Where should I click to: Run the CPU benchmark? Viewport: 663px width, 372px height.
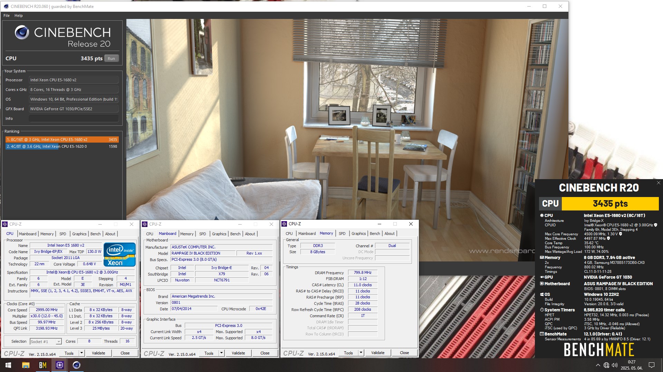pyautogui.click(x=111, y=59)
